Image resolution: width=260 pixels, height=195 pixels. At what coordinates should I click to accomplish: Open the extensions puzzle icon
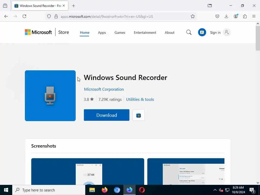tap(245, 16)
